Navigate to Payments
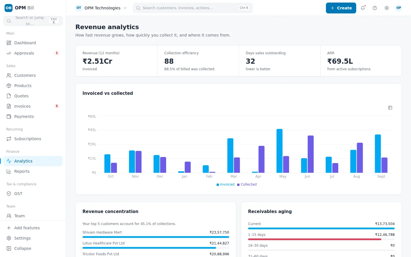Viewport: 411px width, 257px height. [x=33, y=117]
